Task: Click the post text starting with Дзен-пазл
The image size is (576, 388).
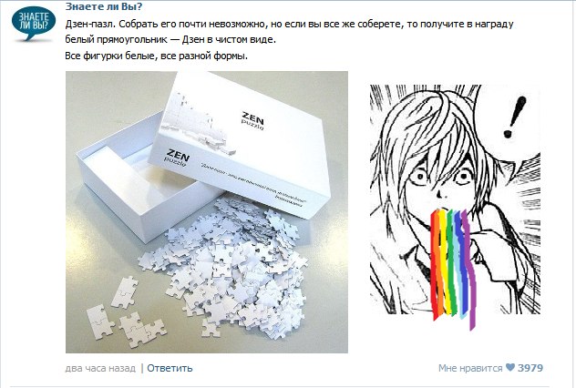Action: pyautogui.click(x=289, y=24)
